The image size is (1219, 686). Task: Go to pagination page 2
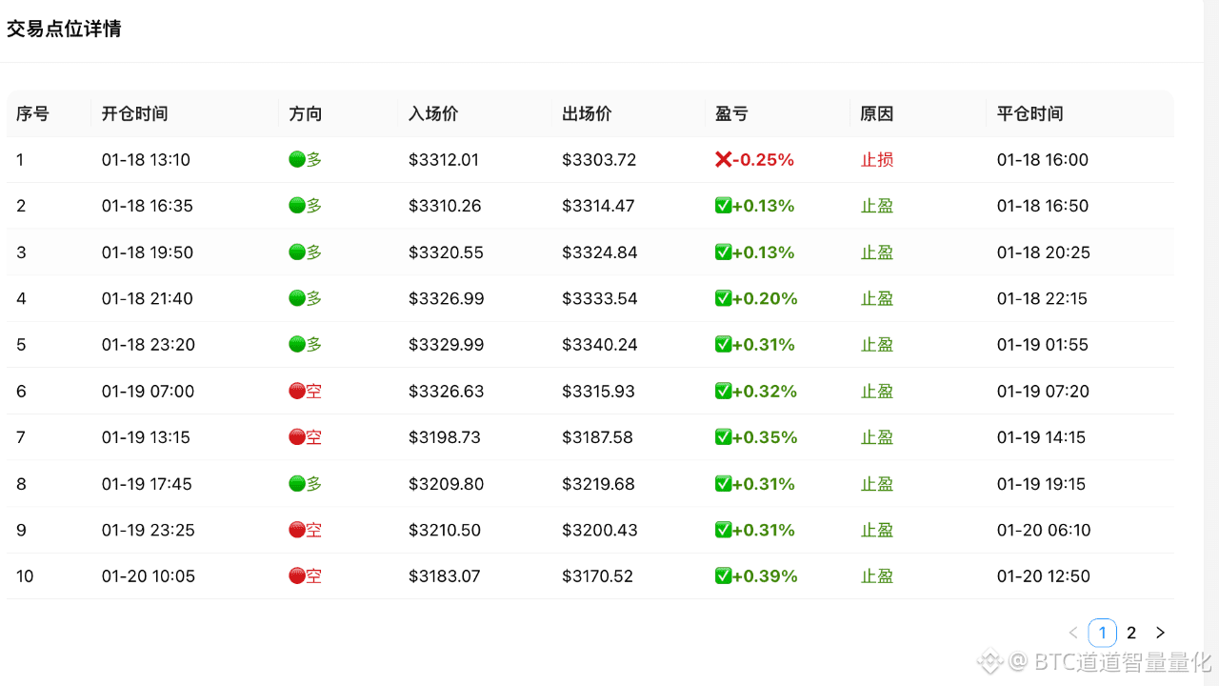(1131, 633)
